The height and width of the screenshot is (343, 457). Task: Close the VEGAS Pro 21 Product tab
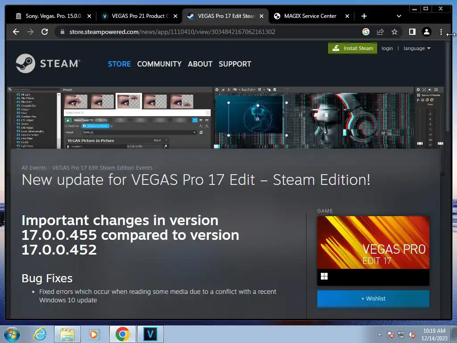[175, 16]
